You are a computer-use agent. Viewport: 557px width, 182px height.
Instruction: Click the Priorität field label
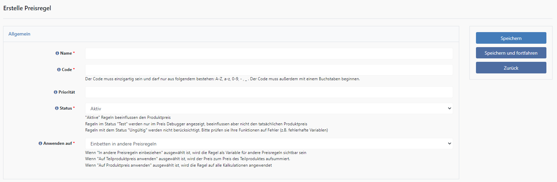click(x=67, y=92)
